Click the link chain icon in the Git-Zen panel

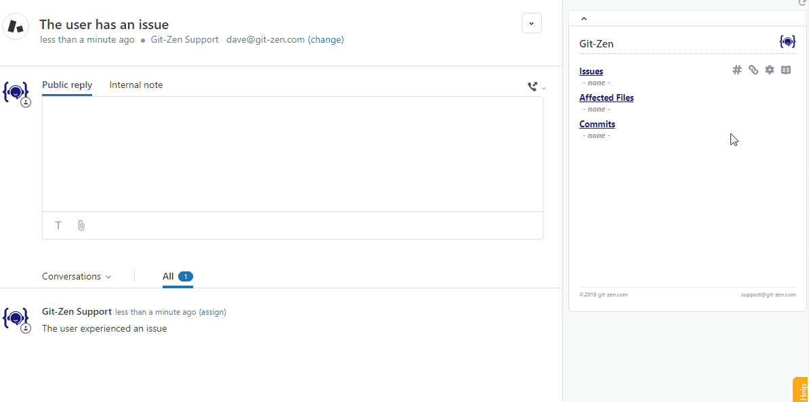[x=753, y=70]
